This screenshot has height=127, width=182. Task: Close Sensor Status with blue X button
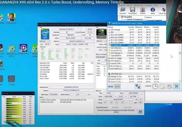[x=177, y=86]
